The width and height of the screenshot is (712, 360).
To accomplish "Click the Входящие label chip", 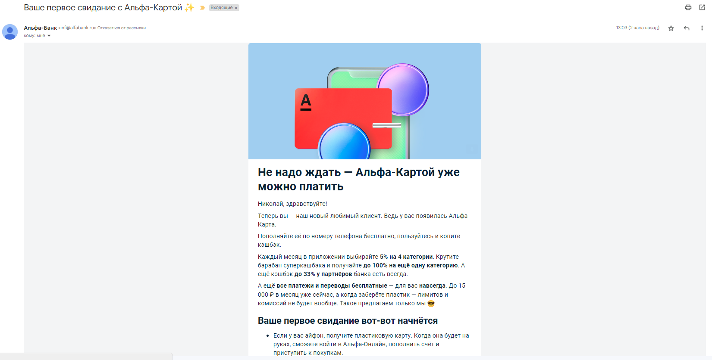I will point(222,8).
